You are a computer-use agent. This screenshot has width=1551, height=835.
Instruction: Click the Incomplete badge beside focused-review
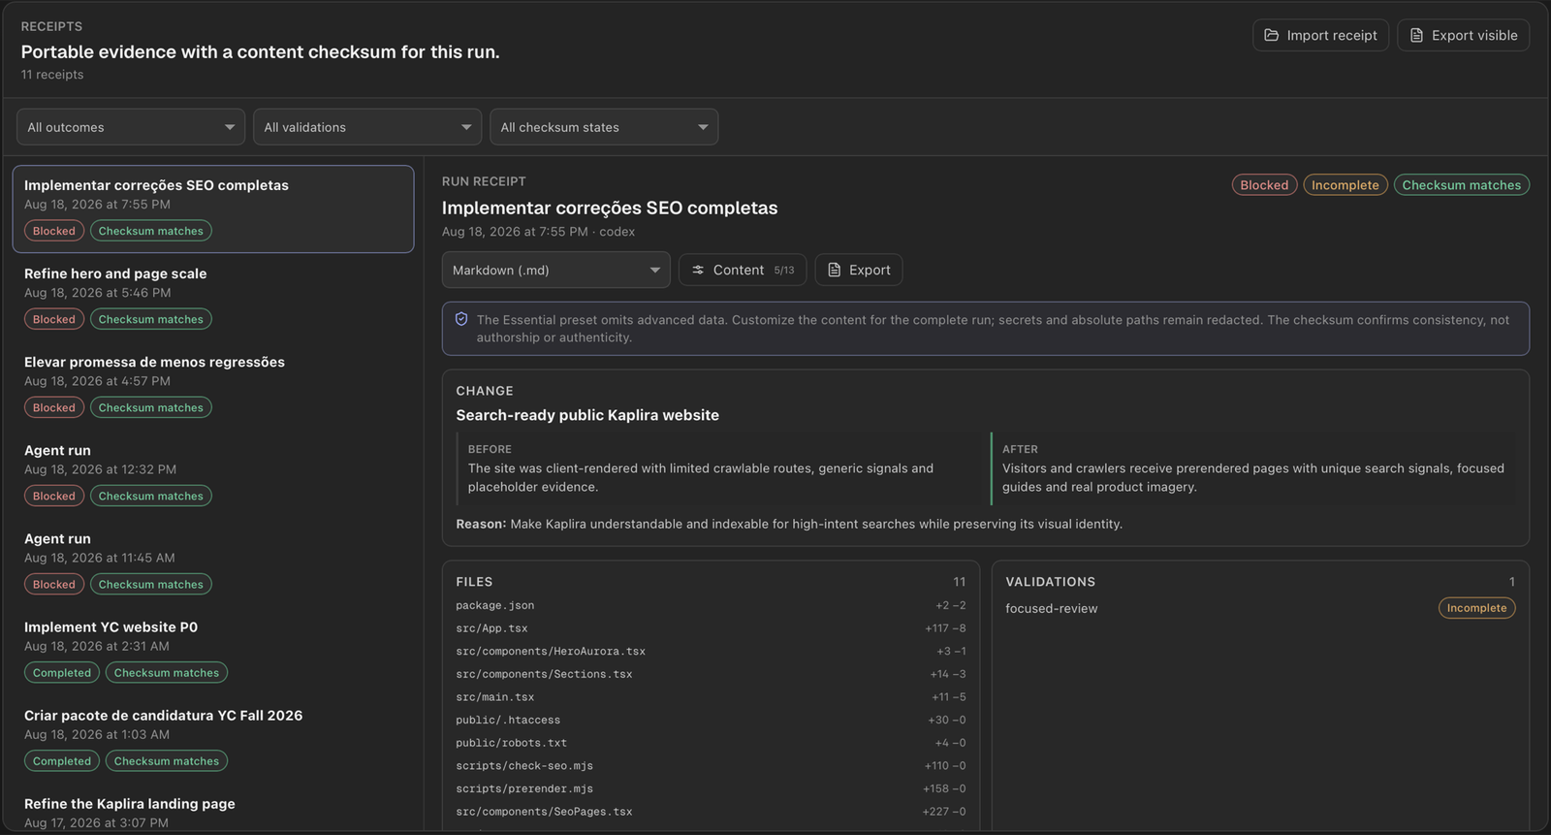tap(1476, 608)
